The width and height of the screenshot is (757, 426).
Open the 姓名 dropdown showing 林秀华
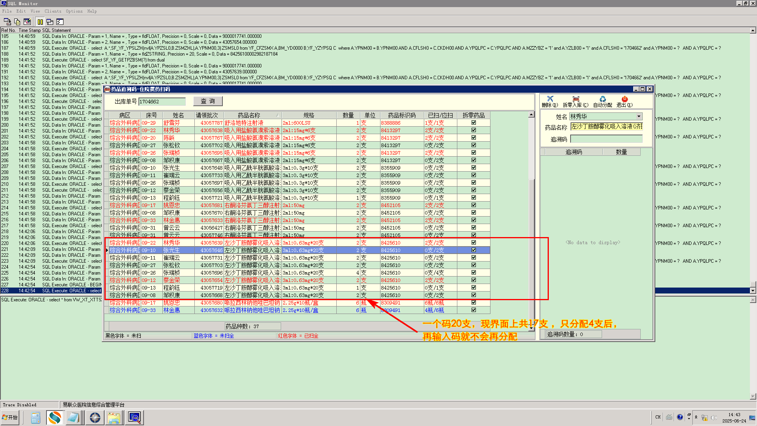point(639,116)
